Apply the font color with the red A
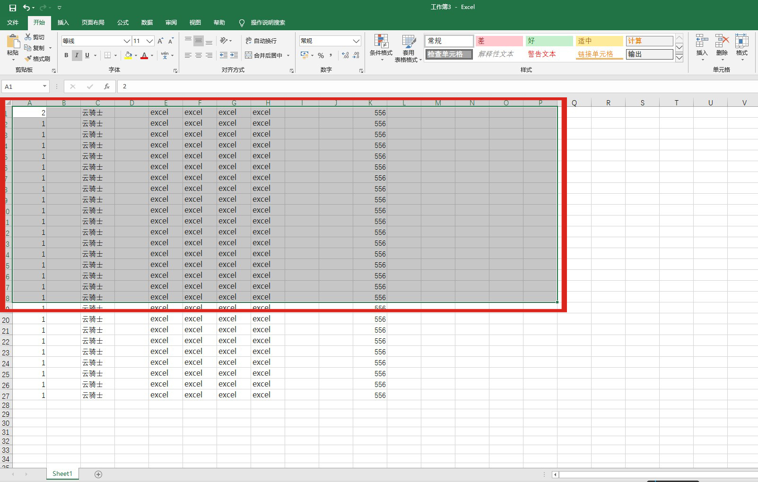Image resolution: width=758 pixels, height=482 pixels. pos(144,55)
